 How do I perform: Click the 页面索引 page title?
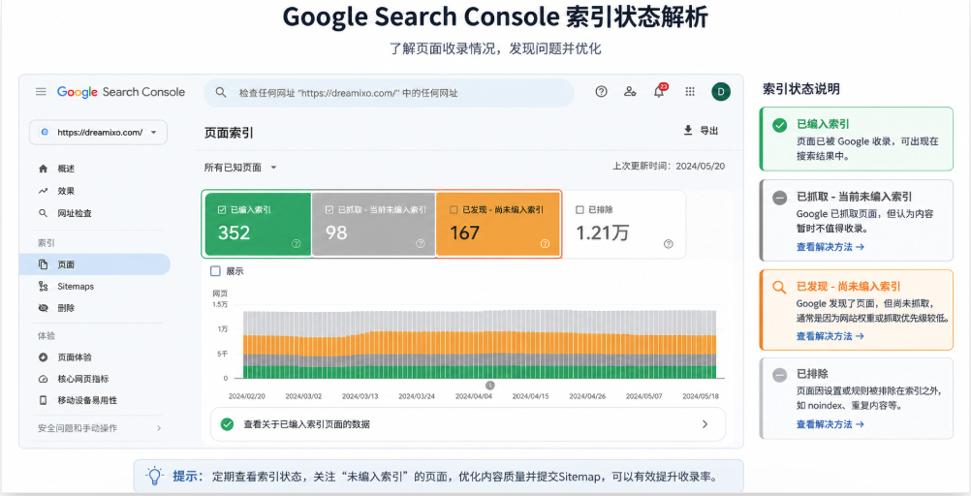pos(229,133)
